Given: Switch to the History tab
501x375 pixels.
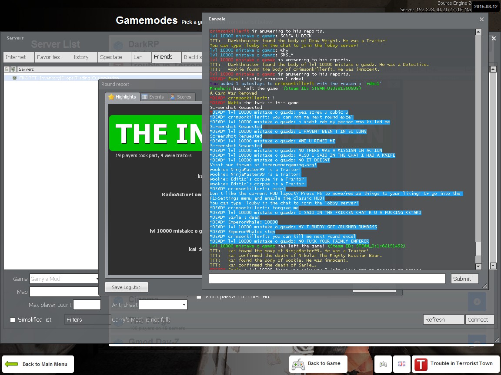Looking at the screenshot, I should coord(83,57).
